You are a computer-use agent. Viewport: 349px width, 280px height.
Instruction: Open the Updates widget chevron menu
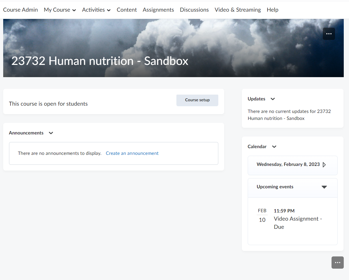point(272,99)
